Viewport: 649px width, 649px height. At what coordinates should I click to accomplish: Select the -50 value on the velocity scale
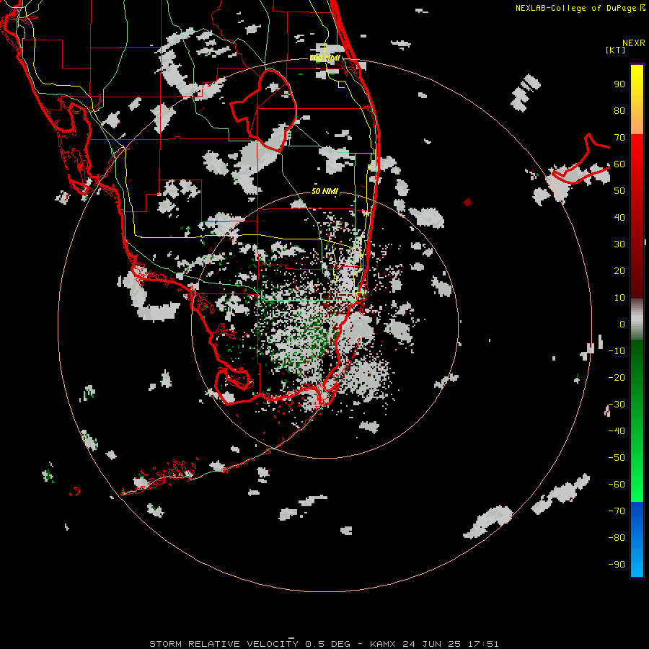point(617,458)
